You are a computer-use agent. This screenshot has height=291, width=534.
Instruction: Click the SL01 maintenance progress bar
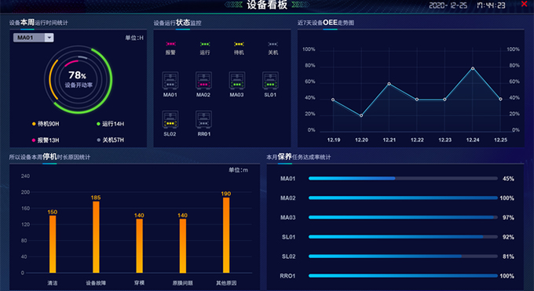pos(403,237)
